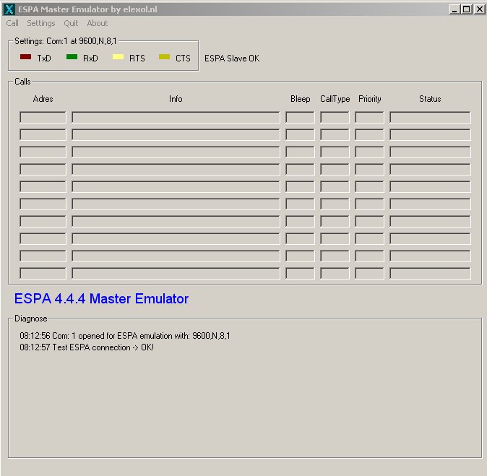Minimize the ESPA Master Emulator window
This screenshot has width=487, height=476.
[x=454, y=9]
